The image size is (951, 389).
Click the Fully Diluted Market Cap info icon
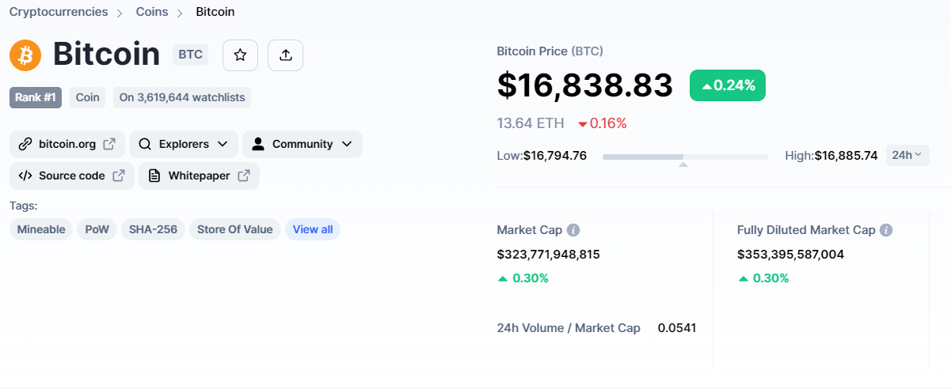[887, 230]
